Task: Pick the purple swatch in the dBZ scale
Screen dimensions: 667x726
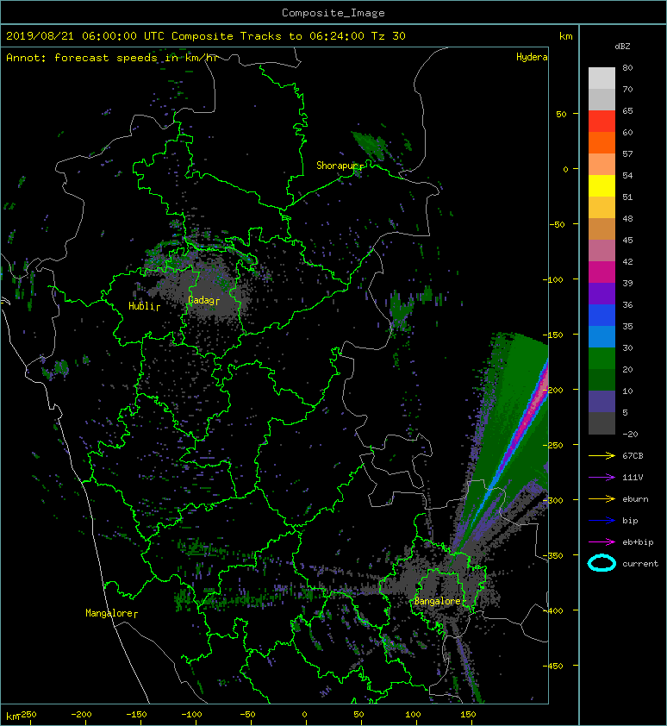Action: coord(602,294)
